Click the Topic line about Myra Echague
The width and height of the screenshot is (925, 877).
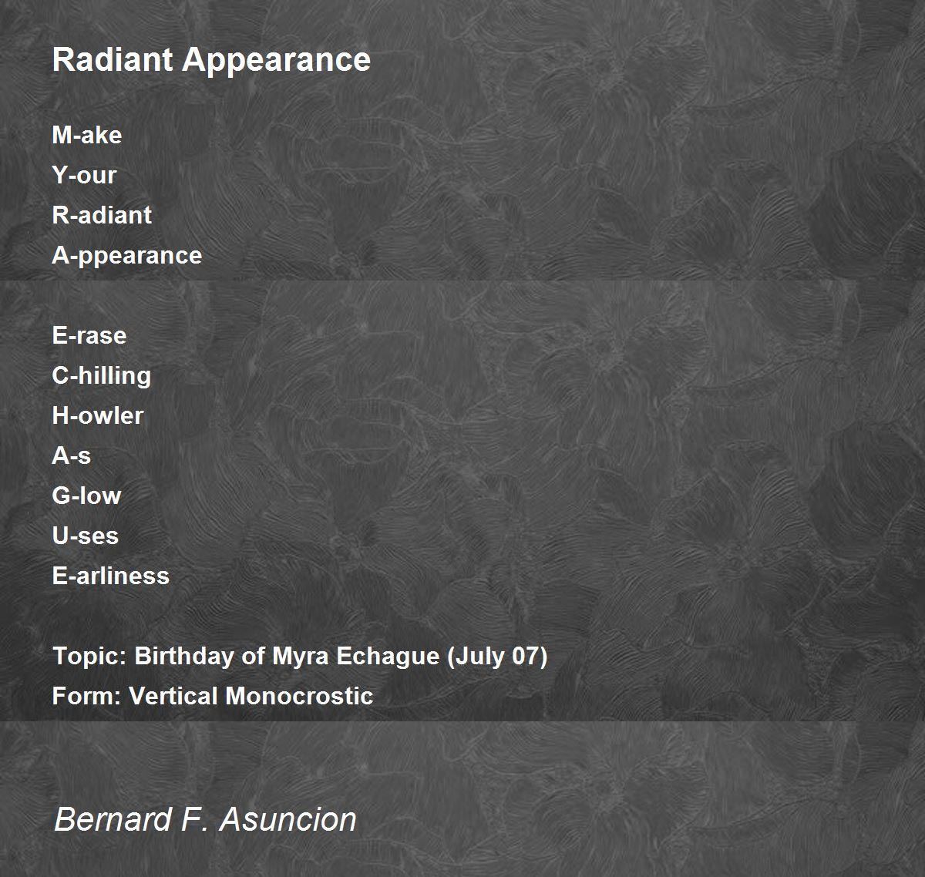tap(300, 657)
